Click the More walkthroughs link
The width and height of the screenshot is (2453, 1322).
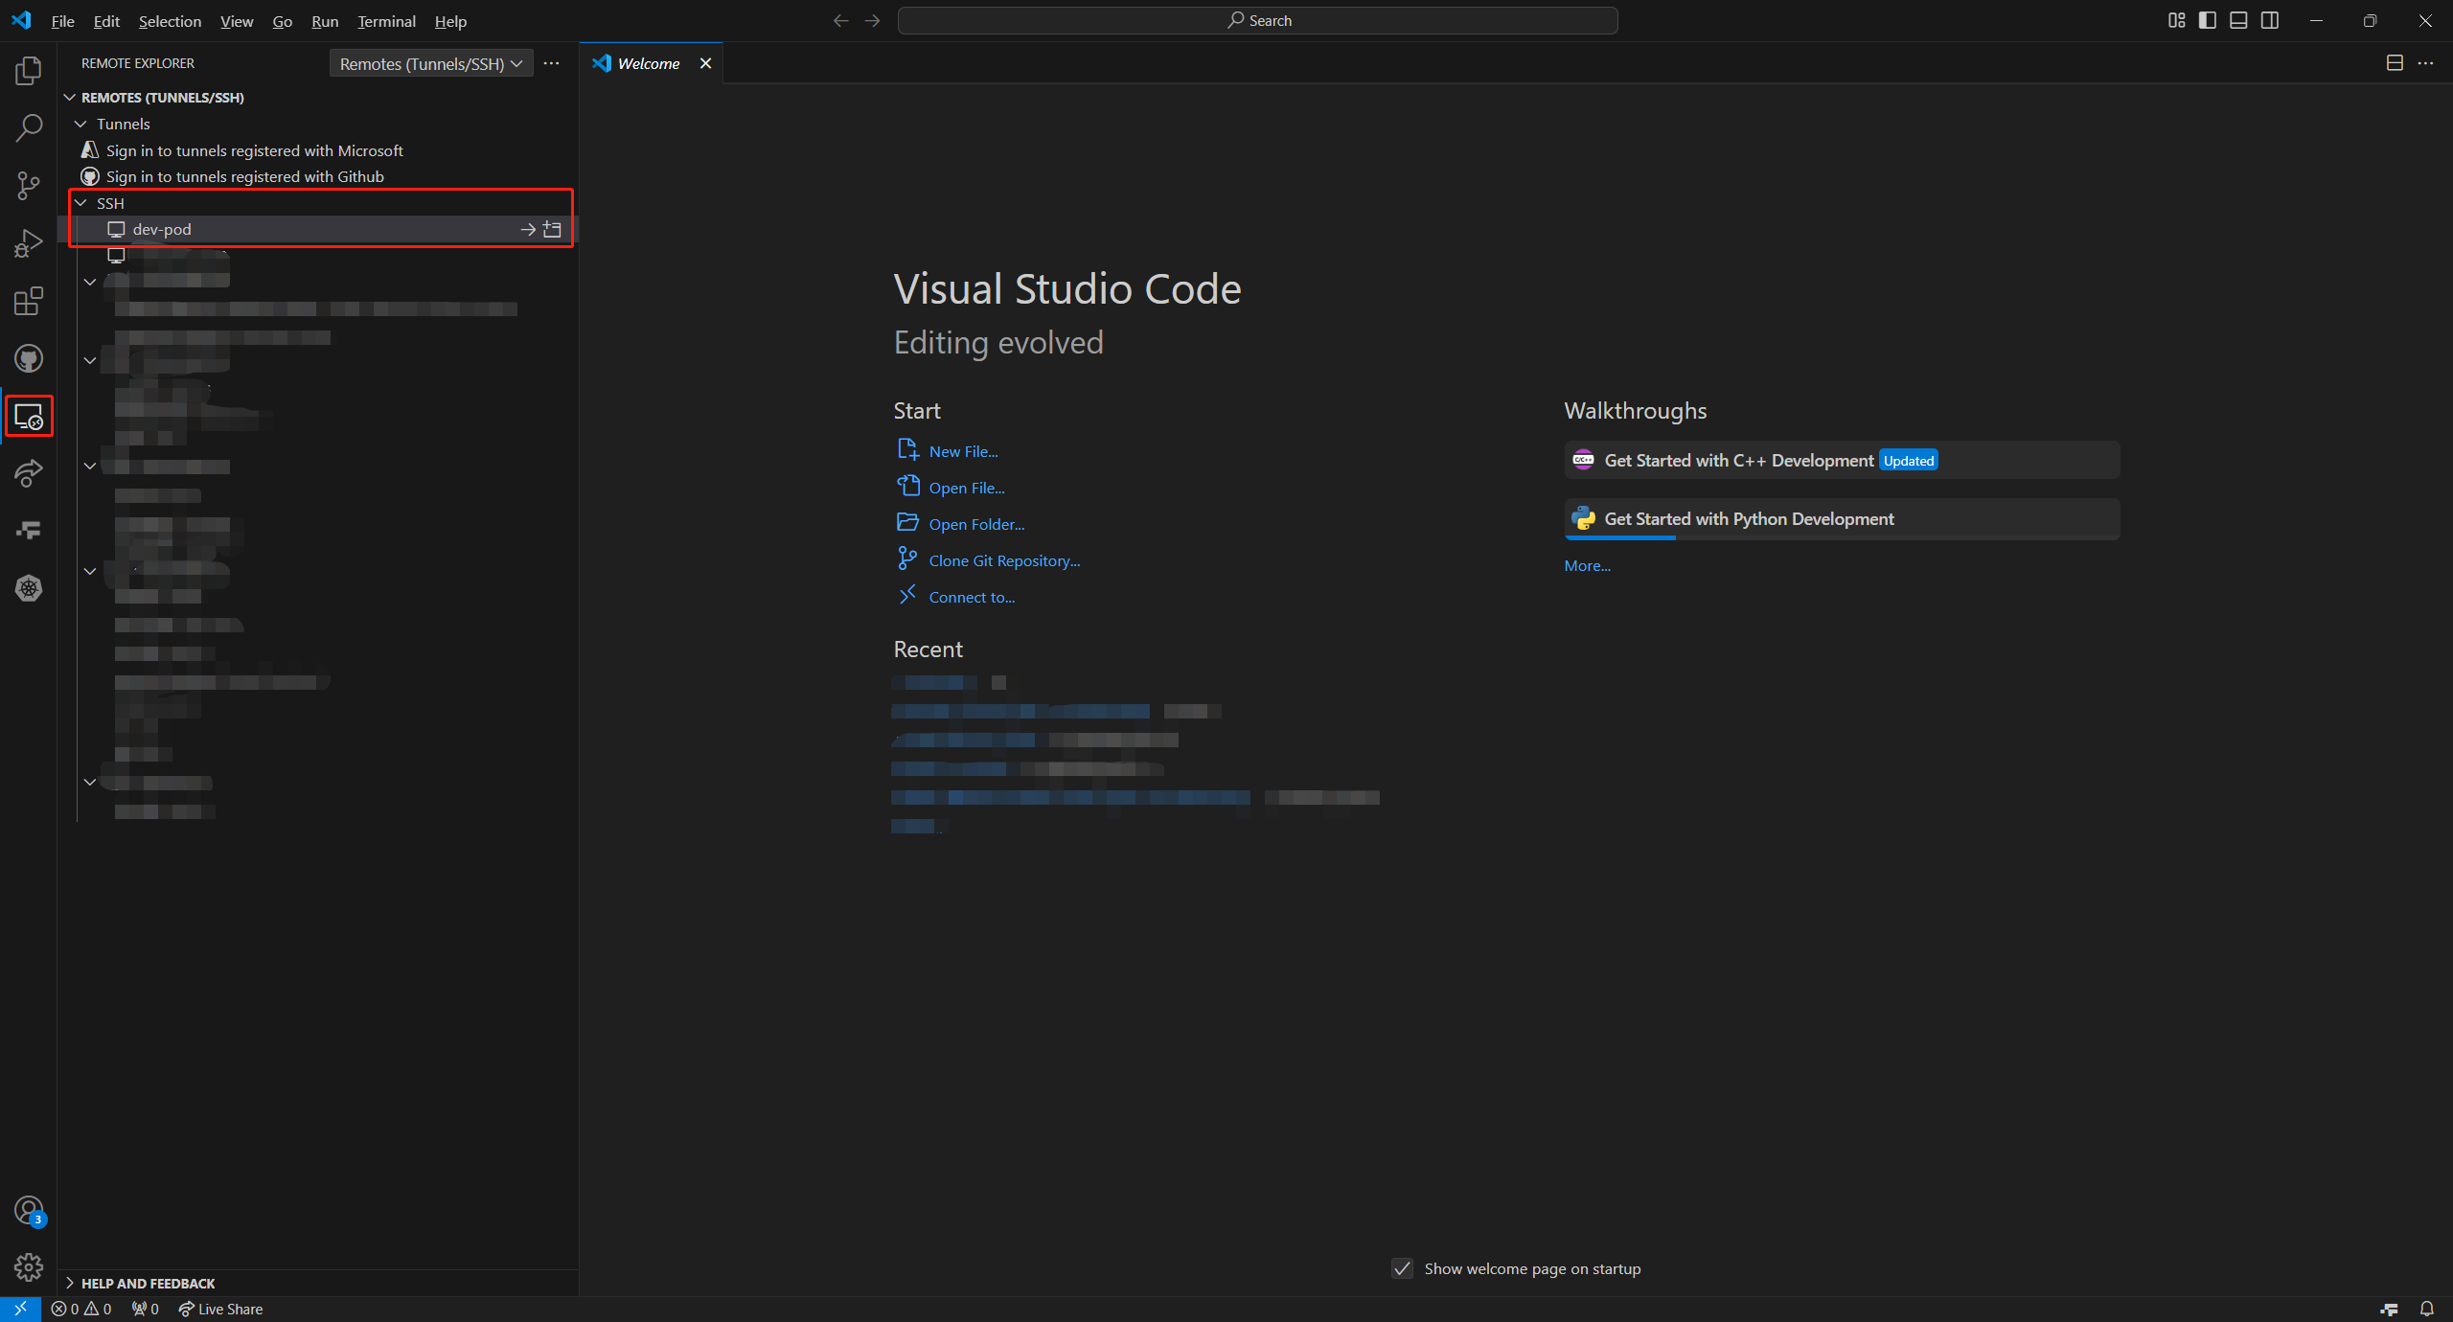coord(1587,565)
